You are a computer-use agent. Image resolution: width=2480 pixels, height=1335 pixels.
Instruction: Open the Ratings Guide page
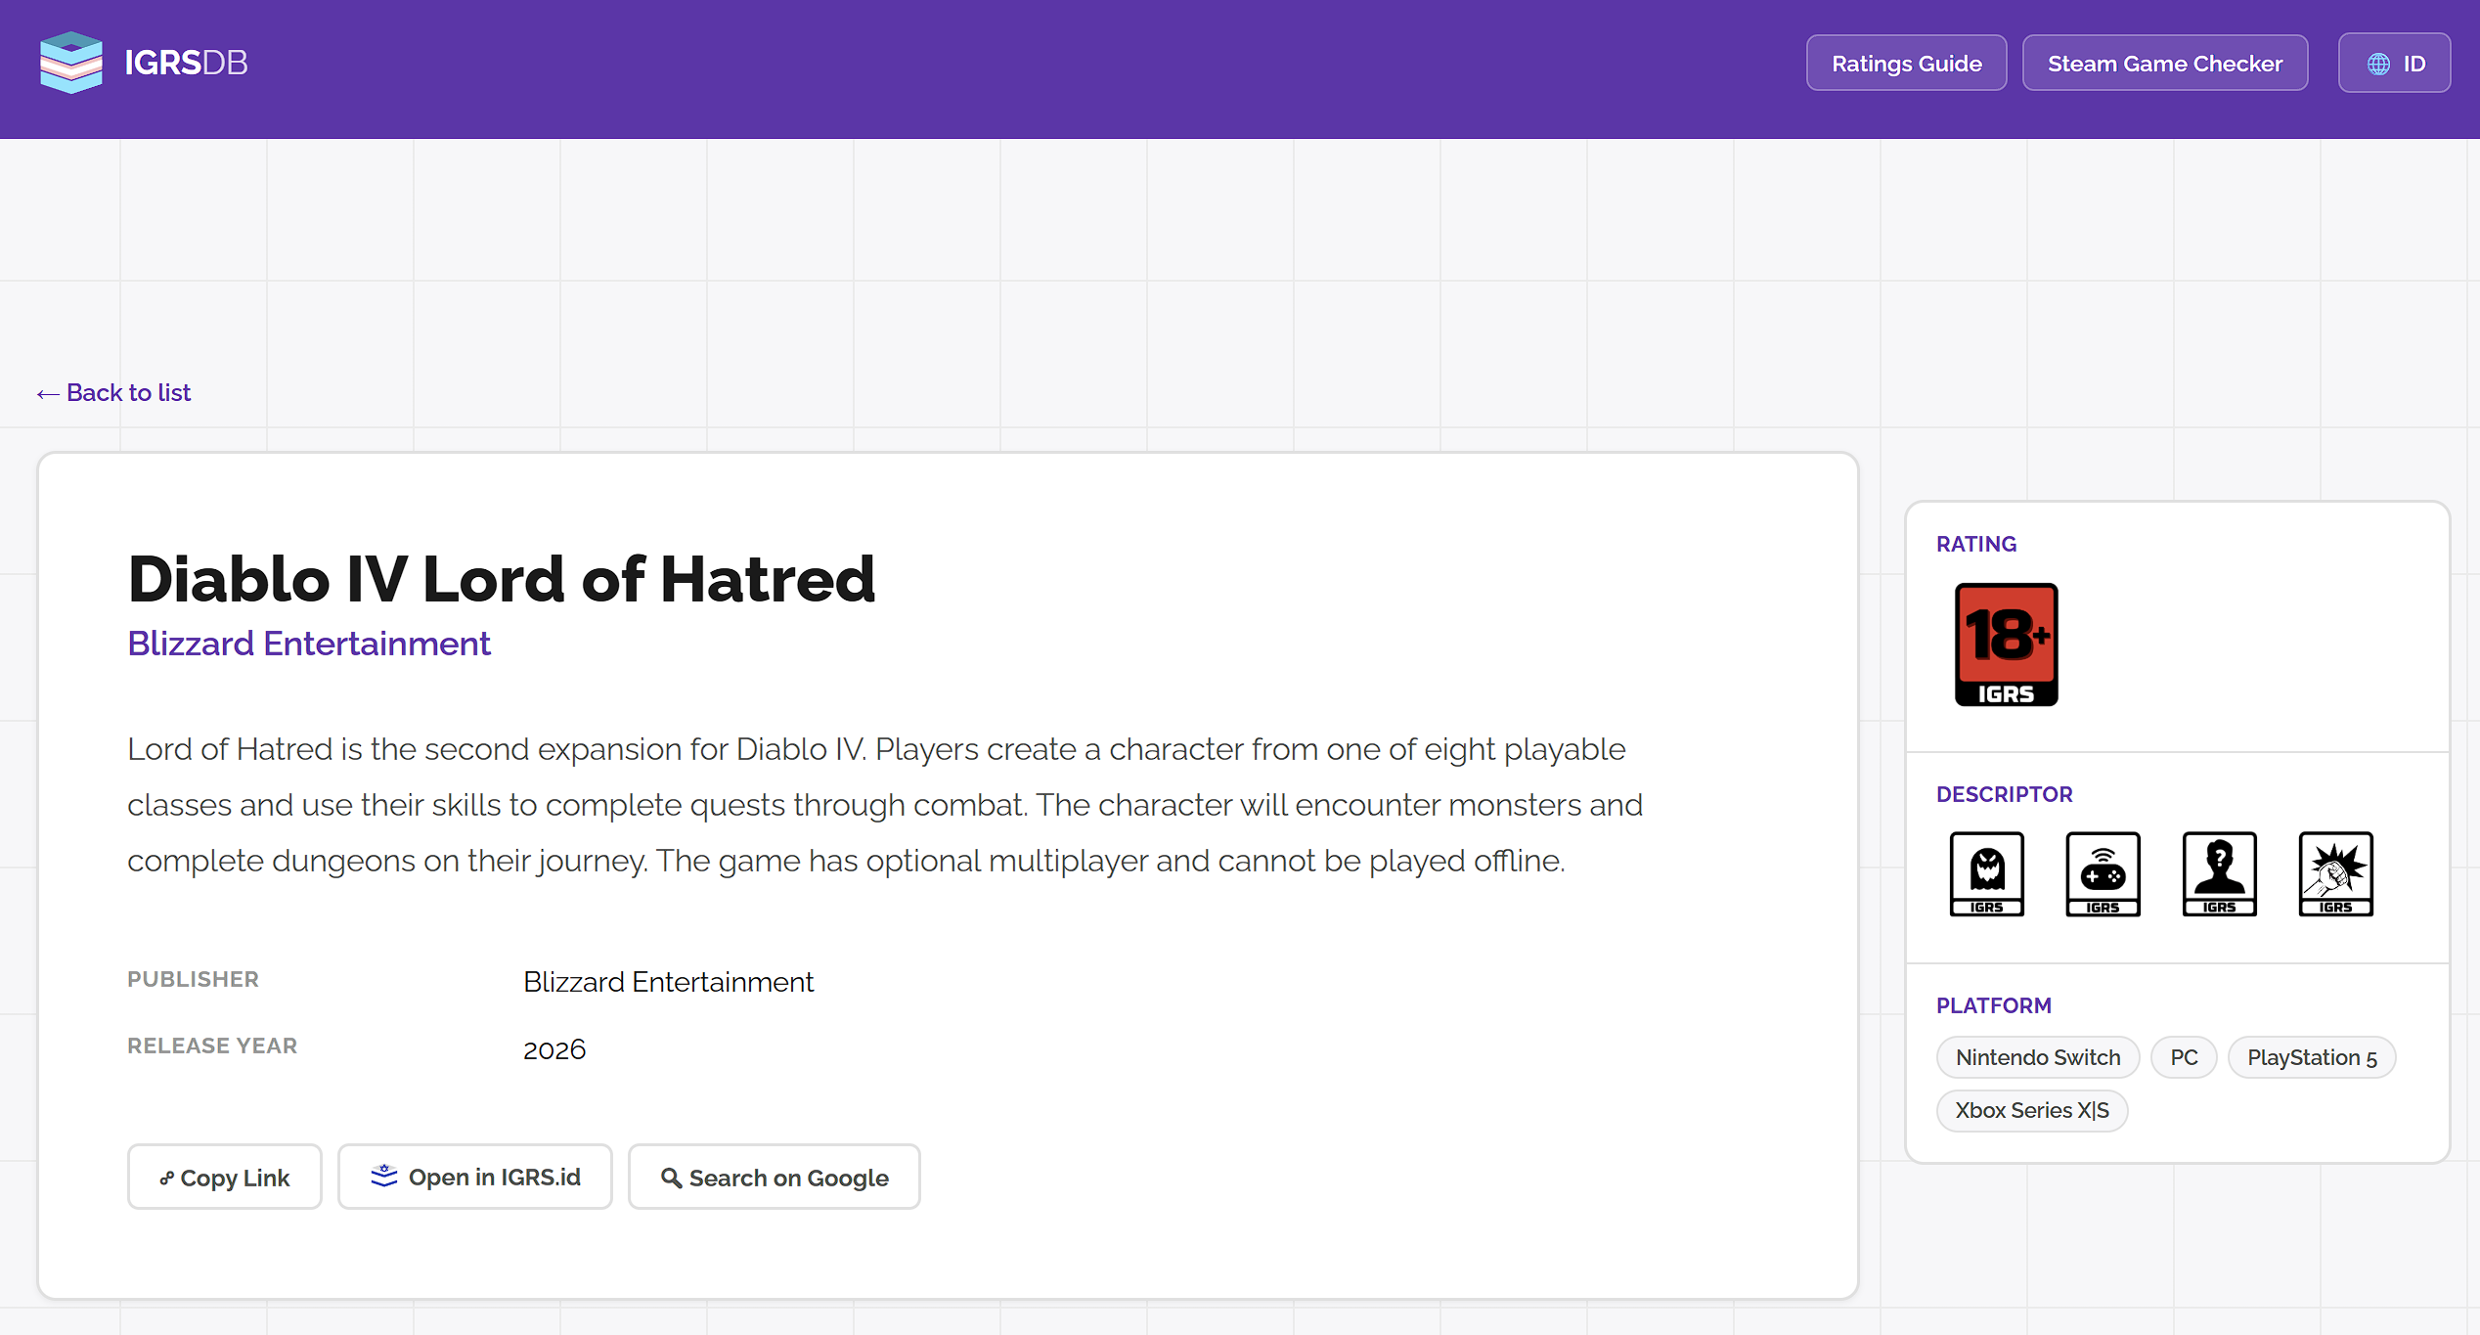point(1906,64)
